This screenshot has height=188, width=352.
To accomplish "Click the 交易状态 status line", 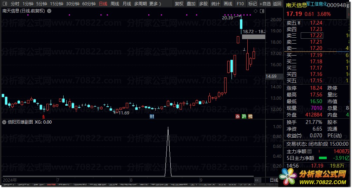I will tap(317, 144).
